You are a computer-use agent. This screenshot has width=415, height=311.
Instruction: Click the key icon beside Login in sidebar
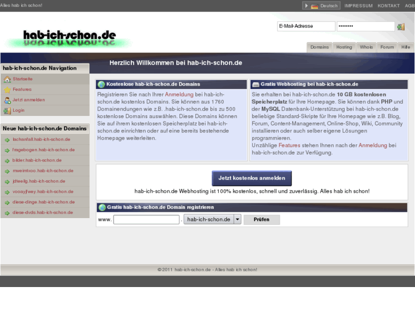[x=7, y=111]
